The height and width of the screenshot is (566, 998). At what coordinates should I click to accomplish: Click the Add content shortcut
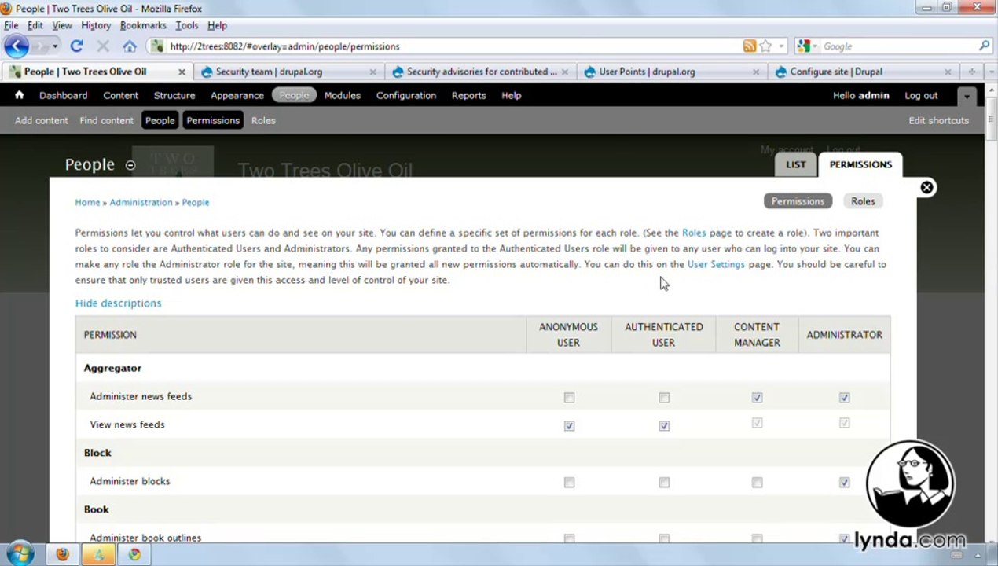(x=42, y=120)
